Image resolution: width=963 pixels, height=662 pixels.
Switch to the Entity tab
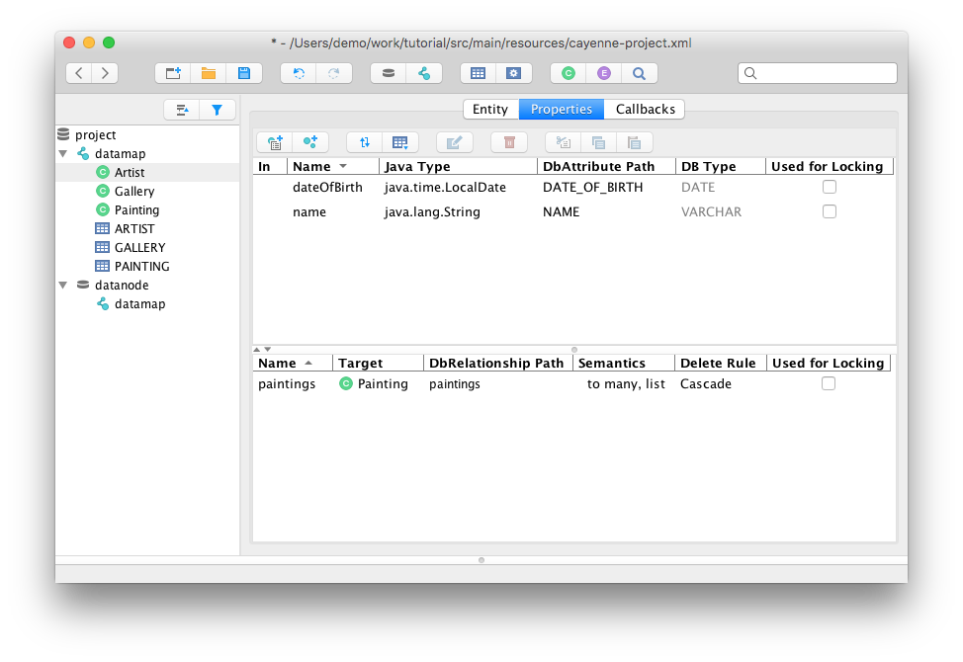pos(490,110)
